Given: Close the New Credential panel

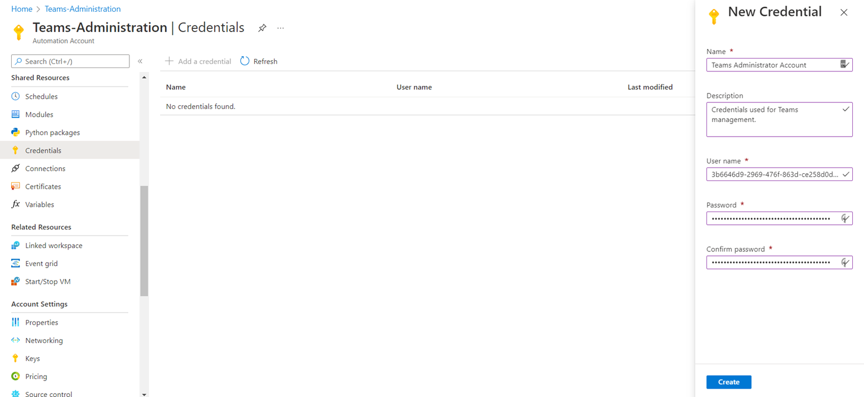Looking at the screenshot, I should pyautogui.click(x=843, y=12).
